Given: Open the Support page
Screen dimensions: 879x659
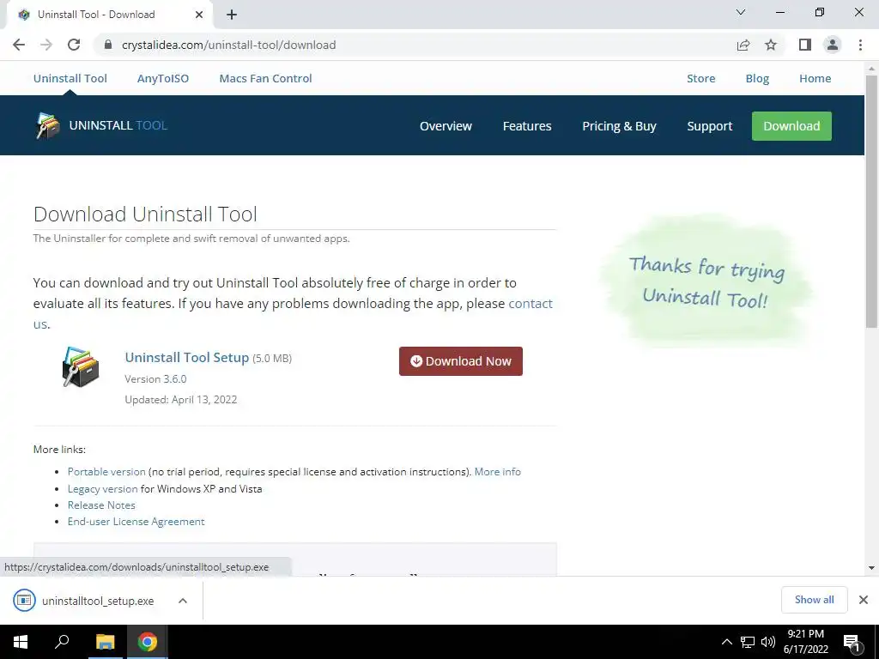Looking at the screenshot, I should coord(710,126).
